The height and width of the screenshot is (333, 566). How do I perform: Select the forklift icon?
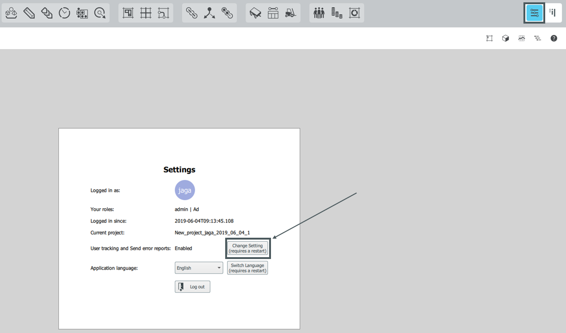click(x=290, y=13)
